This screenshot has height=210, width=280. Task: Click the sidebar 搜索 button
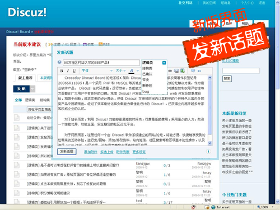tap(227, 78)
